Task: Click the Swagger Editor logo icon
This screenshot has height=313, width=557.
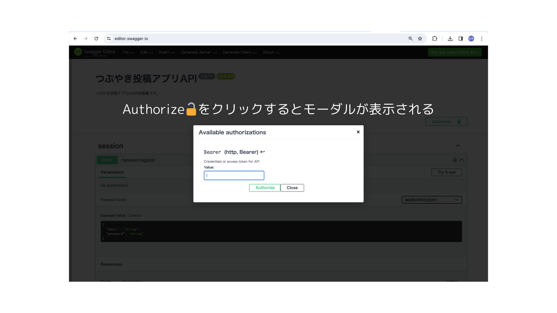Action: pyautogui.click(x=77, y=52)
